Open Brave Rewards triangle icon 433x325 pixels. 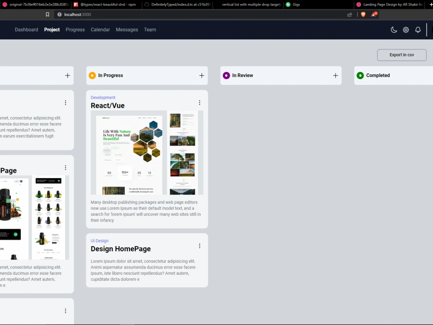click(x=374, y=14)
